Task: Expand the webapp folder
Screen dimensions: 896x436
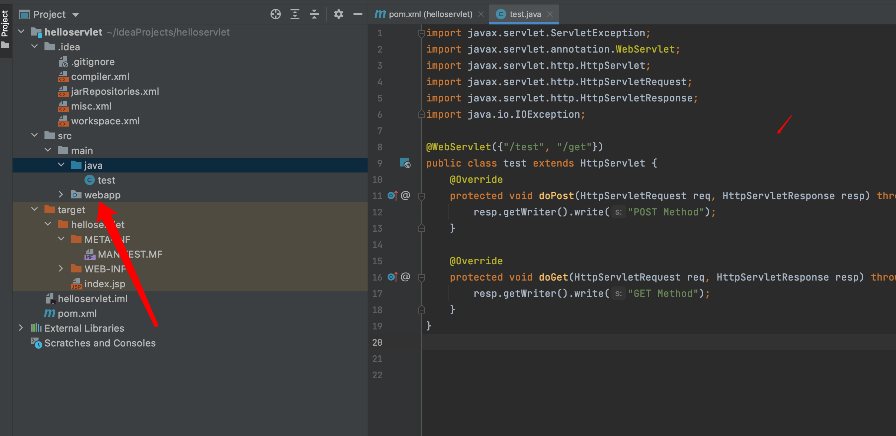Action: 61,195
